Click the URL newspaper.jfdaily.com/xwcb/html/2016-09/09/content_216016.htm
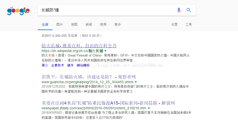This screenshot has width=238, height=125. coord(94,108)
